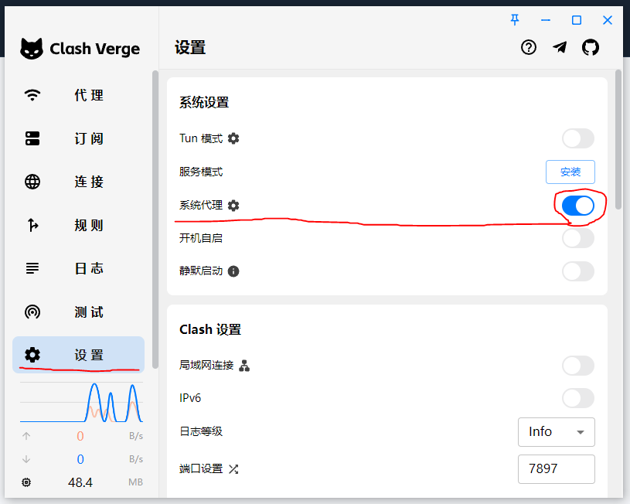Image resolution: width=630 pixels, height=504 pixels.
Task: Disable the system proxy toggle
Action: coord(577,205)
